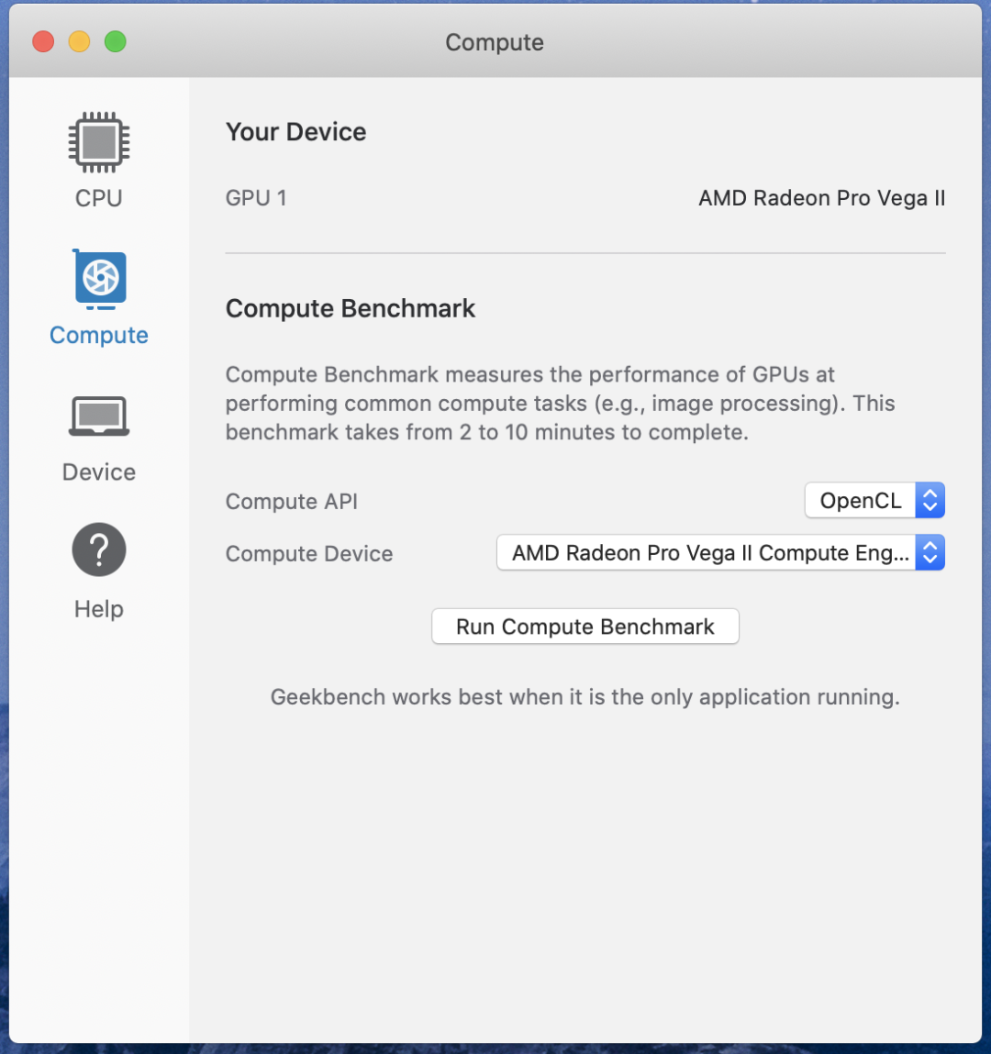Click the CPU sidebar label
The width and height of the screenshot is (991, 1054).
(99, 198)
